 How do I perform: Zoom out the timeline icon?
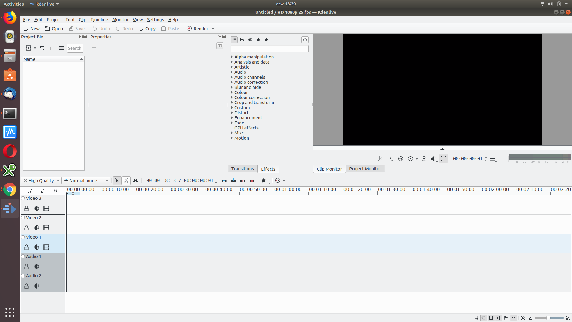(531, 318)
